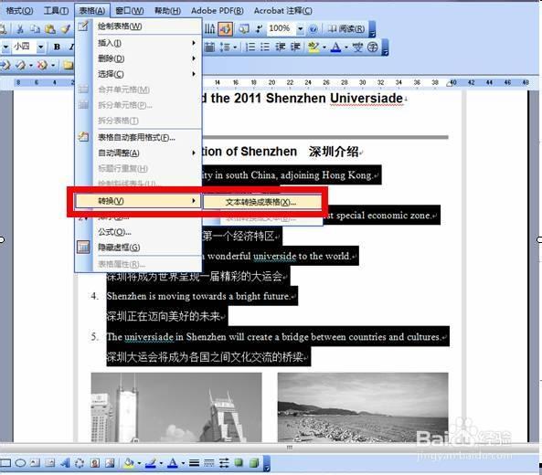Select the Rectangle drawing tool

coord(5,463)
